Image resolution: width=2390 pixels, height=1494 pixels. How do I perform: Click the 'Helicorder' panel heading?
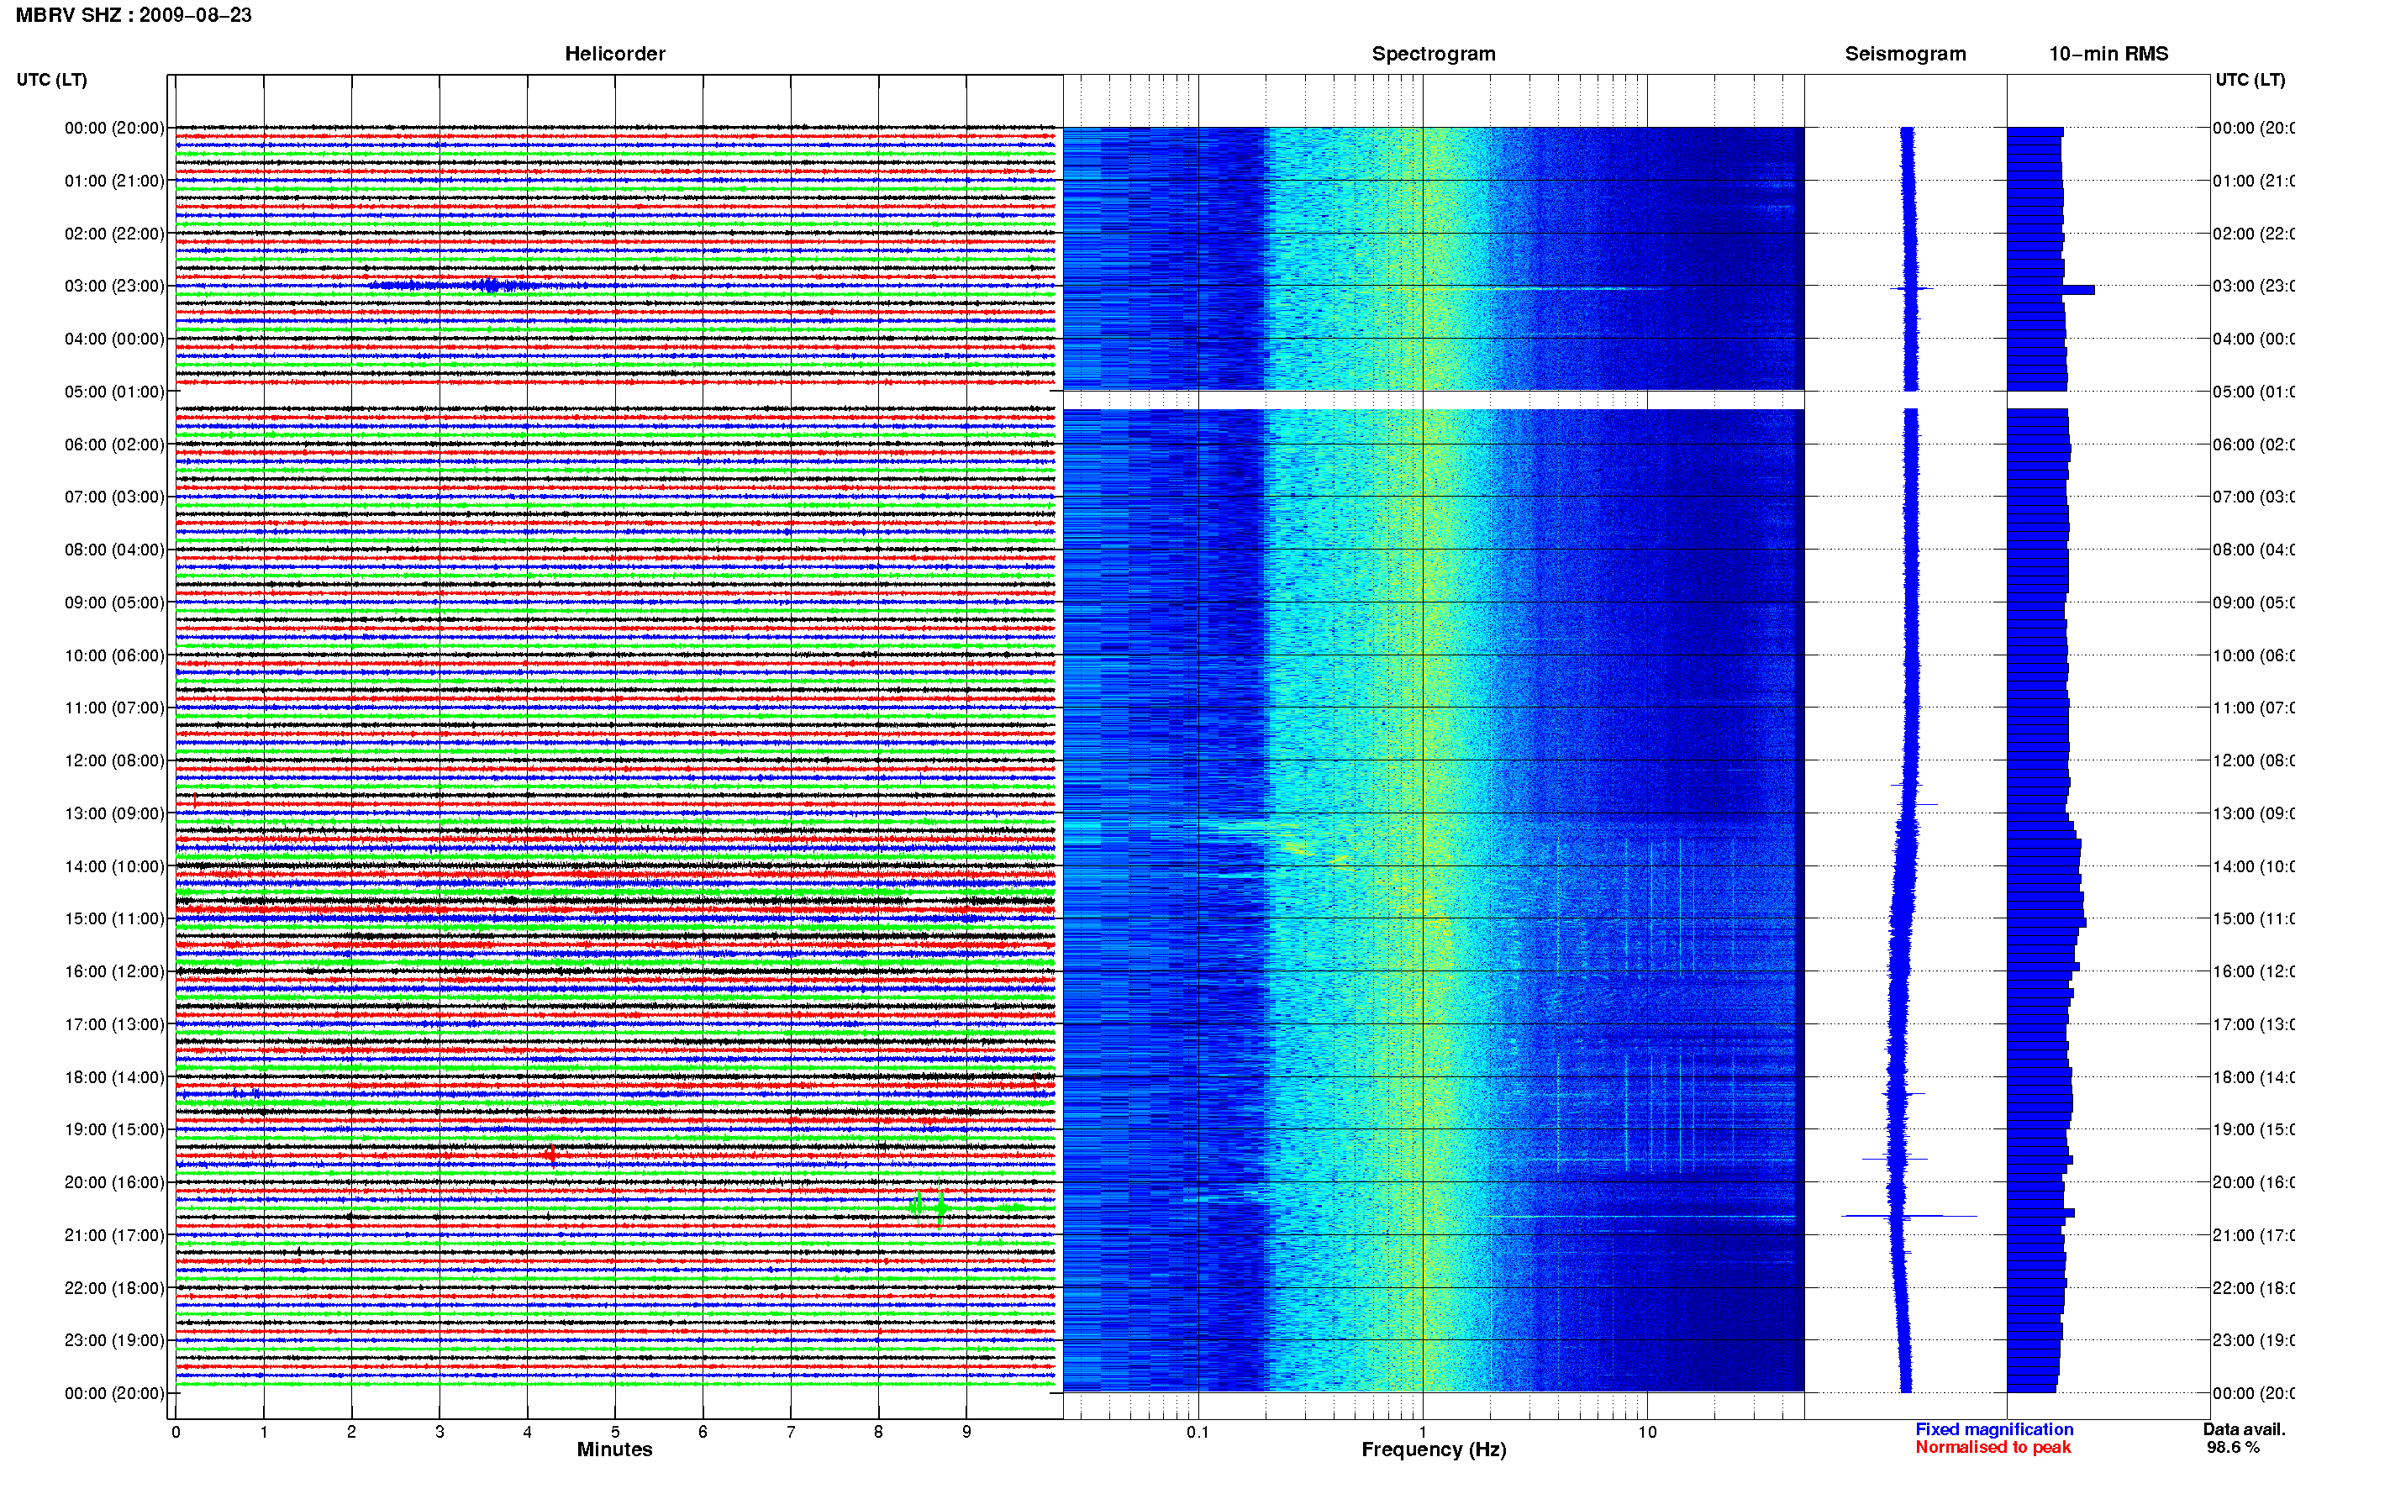click(614, 54)
